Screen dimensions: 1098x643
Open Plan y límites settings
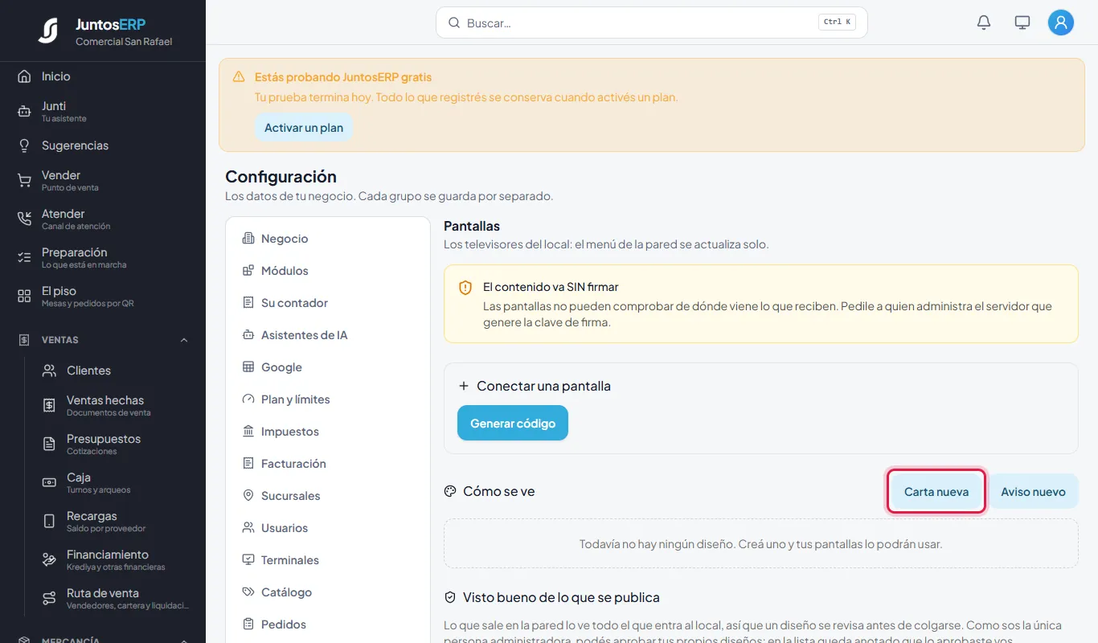tap(328, 399)
